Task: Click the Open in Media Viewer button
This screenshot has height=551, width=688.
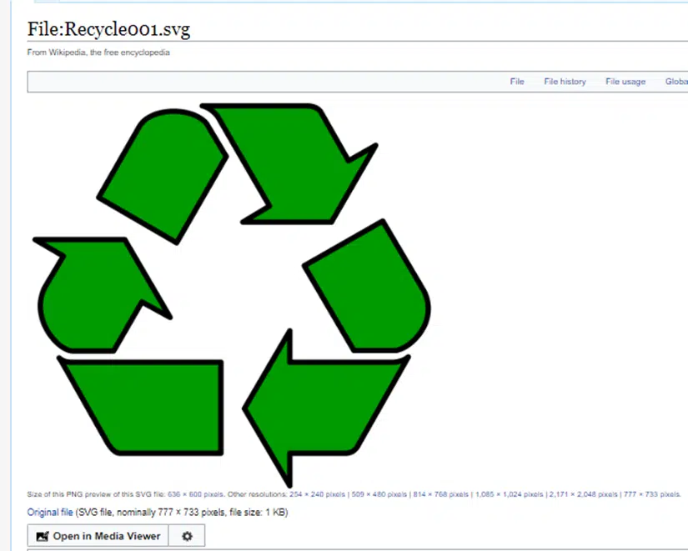Action: (x=98, y=536)
